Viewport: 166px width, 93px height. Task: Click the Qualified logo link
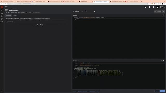pyautogui.click(x=40, y=25)
